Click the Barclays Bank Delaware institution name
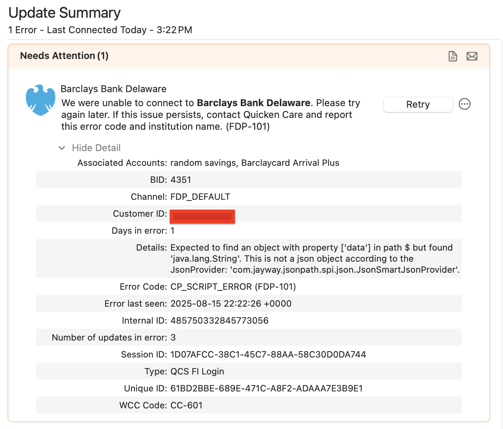 (x=113, y=89)
